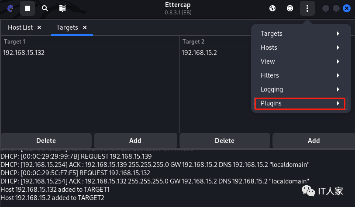Image resolution: width=355 pixels, height=207 pixels.
Task: Expand the Targets submenu
Action: tap(300, 34)
